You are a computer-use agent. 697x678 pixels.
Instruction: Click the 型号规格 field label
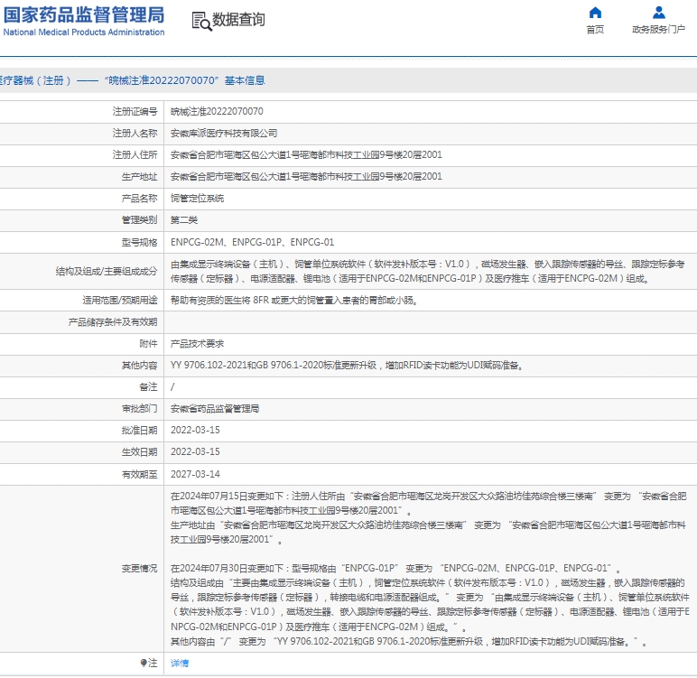139,242
